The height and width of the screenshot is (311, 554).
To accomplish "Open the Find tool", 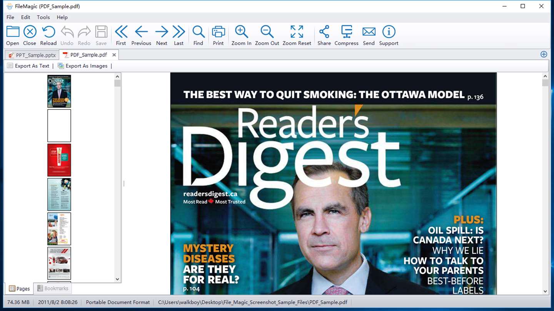I will pyautogui.click(x=198, y=35).
